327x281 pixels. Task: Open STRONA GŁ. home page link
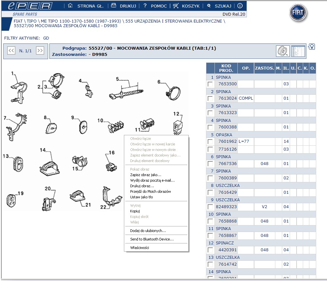click(x=90, y=6)
